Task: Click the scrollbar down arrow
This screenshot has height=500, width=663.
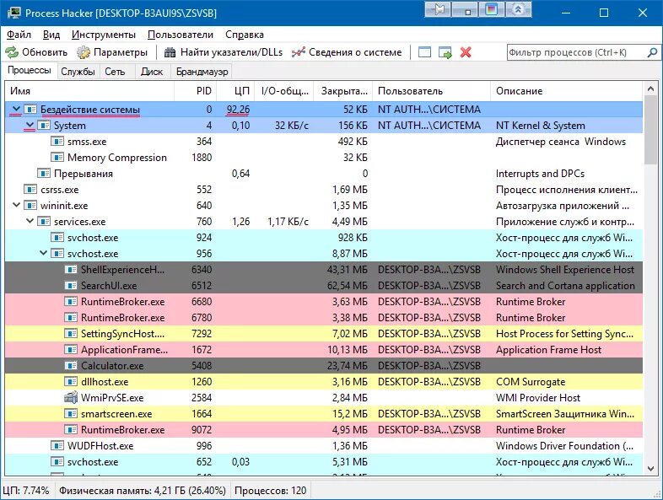Action: [x=650, y=469]
